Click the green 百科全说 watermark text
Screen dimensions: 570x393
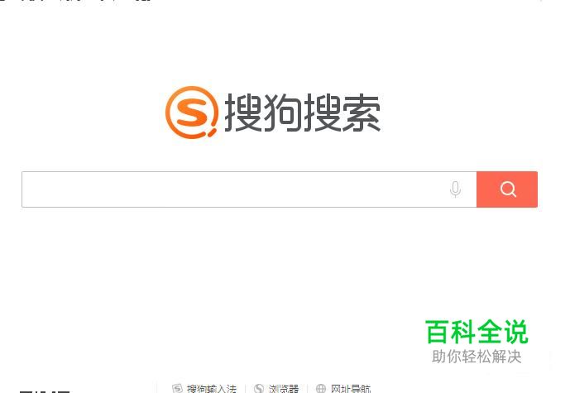(477, 332)
